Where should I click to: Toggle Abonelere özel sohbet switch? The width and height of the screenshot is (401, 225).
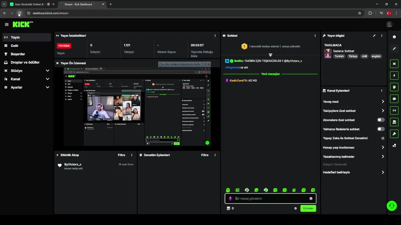click(x=381, y=120)
